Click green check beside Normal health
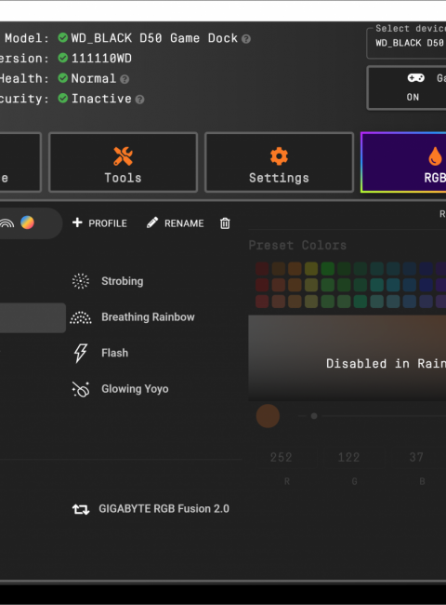The width and height of the screenshot is (446, 605). point(63,78)
